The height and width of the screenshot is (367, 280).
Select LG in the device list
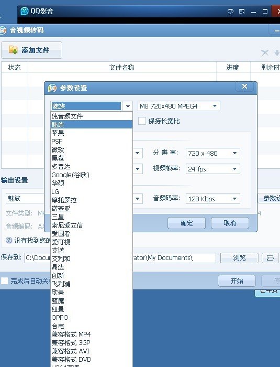[92, 192]
